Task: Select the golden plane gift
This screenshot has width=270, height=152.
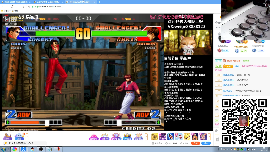Action: pyautogui.click(x=155, y=137)
